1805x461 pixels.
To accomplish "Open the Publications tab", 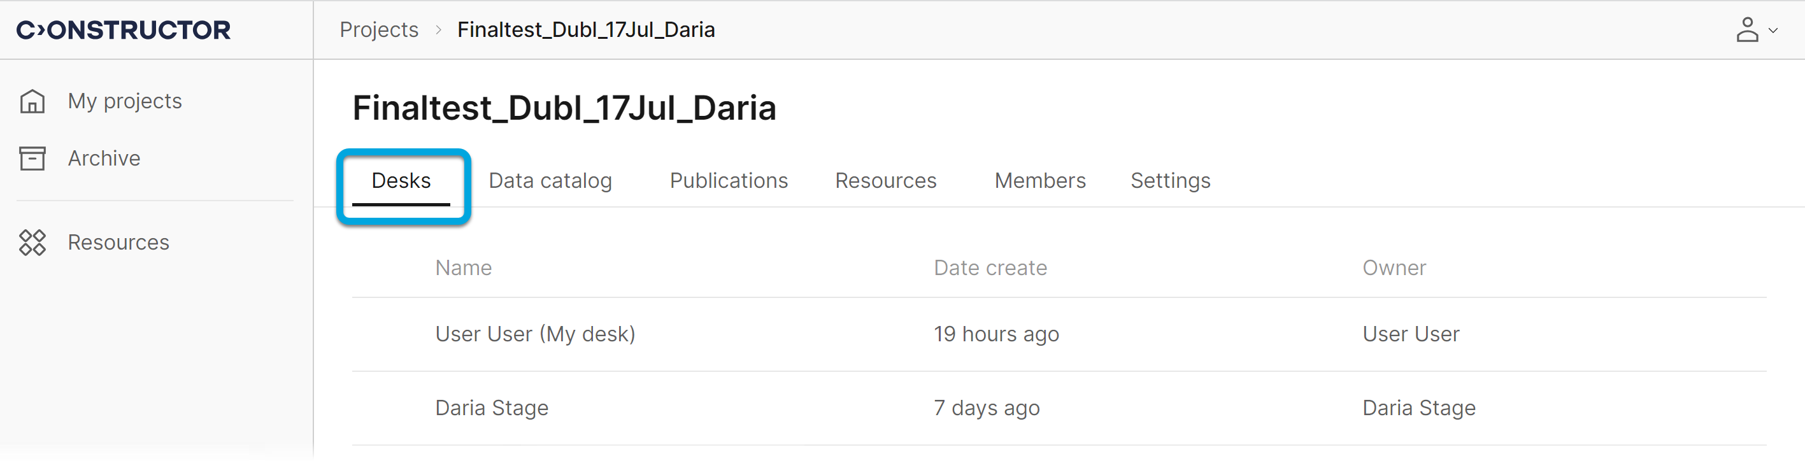I will 728,181.
